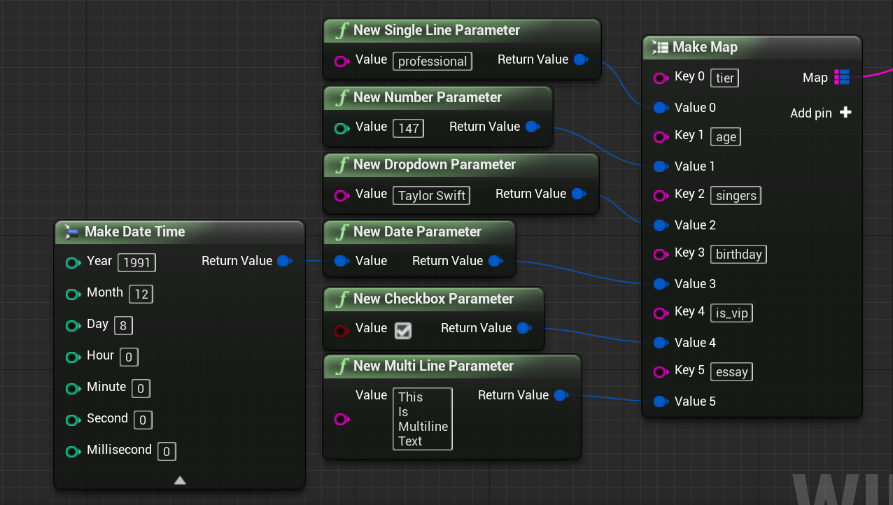The height and width of the screenshot is (505, 893).
Task: Click the multiline text value box
Action: (x=423, y=418)
